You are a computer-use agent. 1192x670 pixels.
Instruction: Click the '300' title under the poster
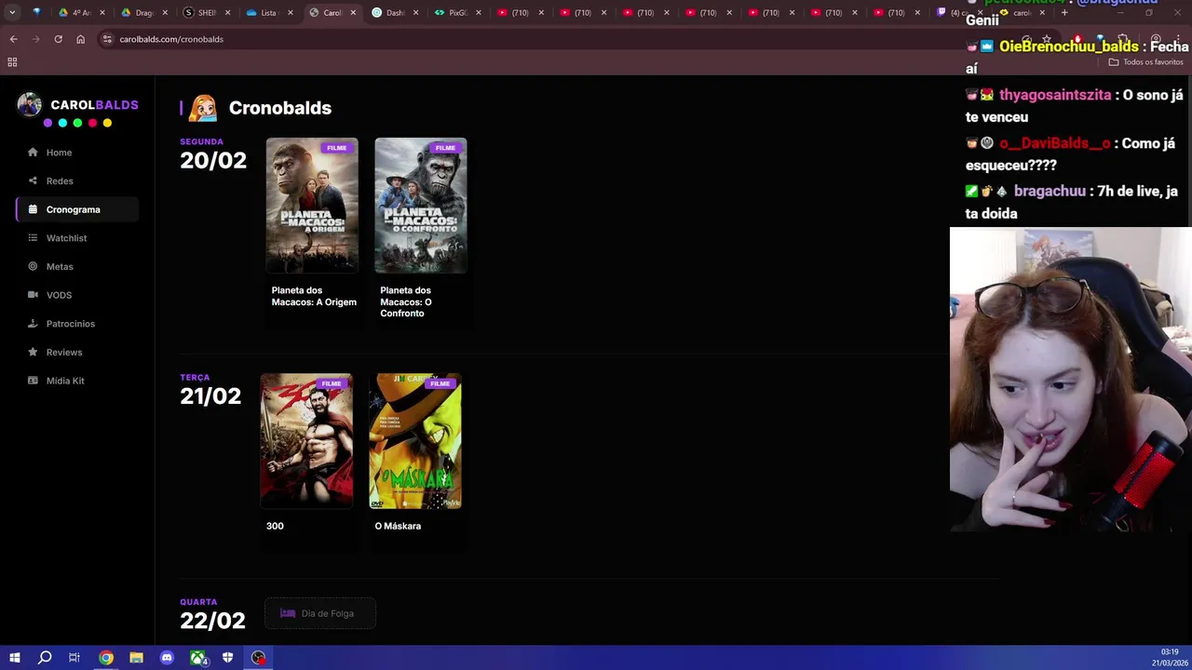coord(275,526)
